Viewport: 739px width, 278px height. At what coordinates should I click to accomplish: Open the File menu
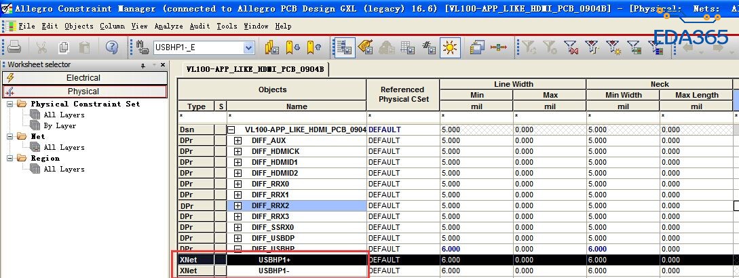(26, 26)
